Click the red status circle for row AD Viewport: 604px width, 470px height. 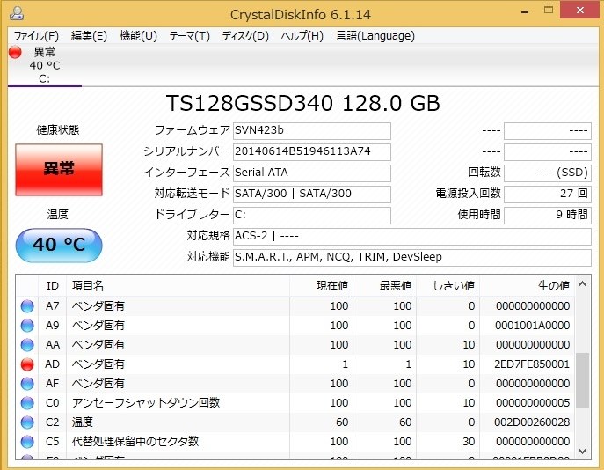pyautogui.click(x=27, y=364)
